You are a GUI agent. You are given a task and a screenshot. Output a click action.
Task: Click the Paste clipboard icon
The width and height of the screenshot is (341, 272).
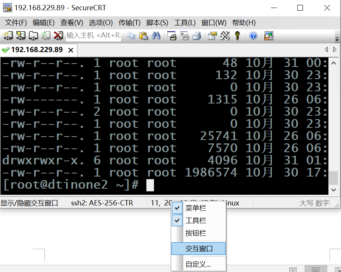tap(143, 36)
